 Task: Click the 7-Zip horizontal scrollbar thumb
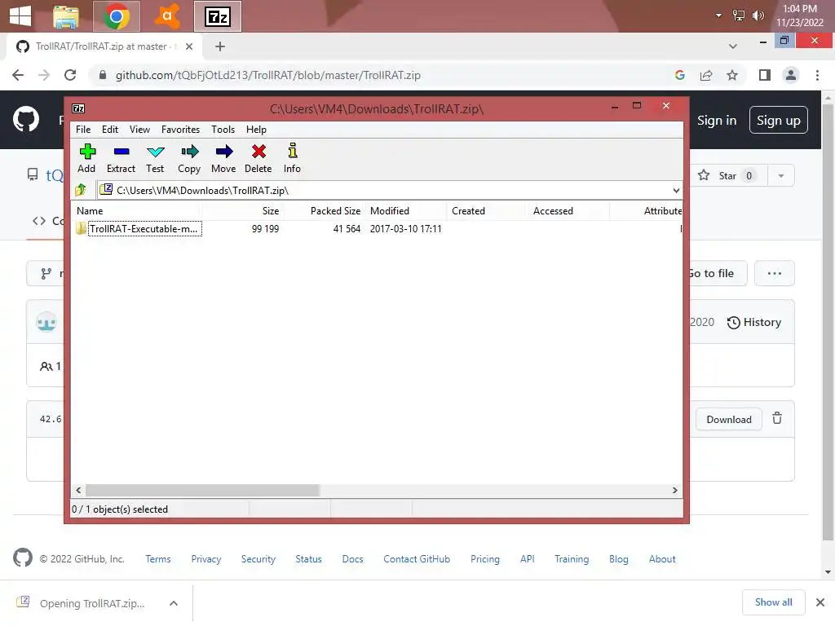[202, 490]
